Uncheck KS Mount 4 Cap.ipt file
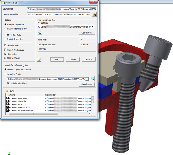Image resolution: width=173 pixels, height=155 pixels. (7, 104)
